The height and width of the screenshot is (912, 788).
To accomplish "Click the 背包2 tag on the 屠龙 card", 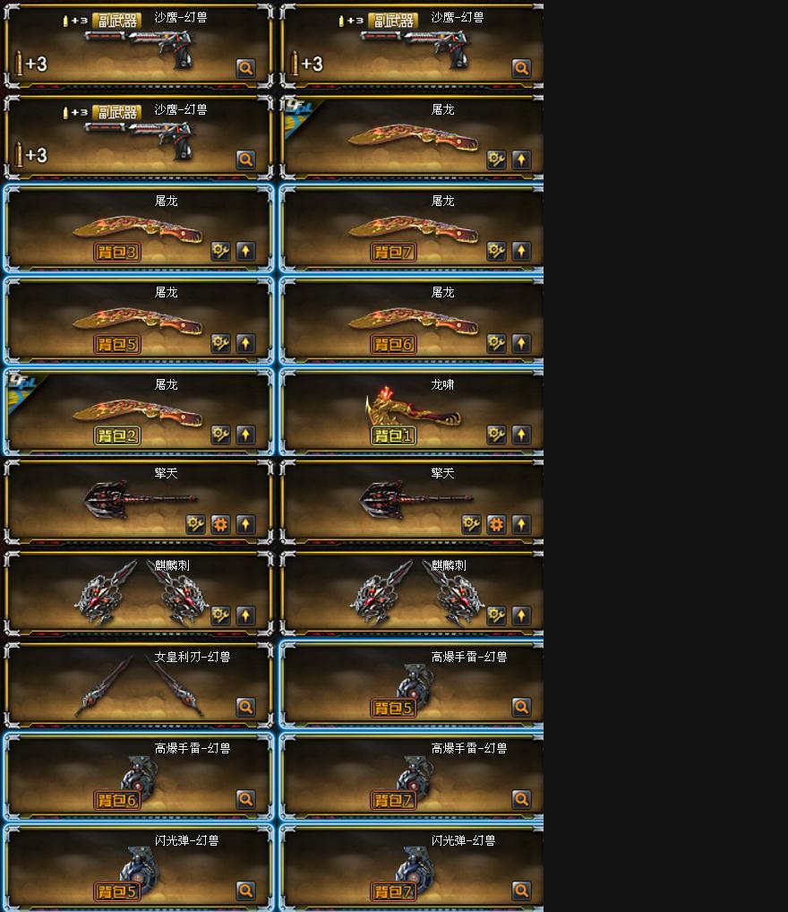I will click(117, 435).
